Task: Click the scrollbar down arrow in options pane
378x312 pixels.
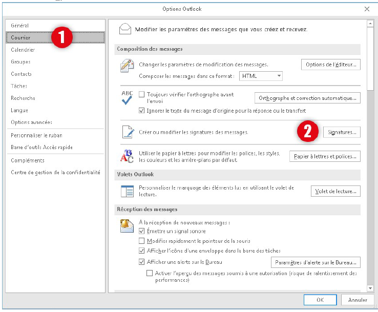Action: (370, 288)
